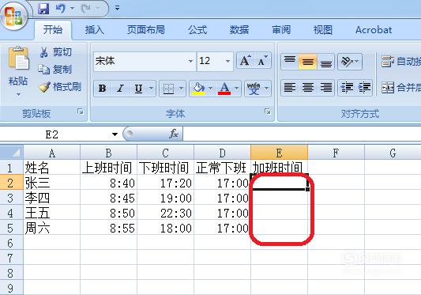421x295 pixels.
Task: Select column E header
Action: pos(279,153)
